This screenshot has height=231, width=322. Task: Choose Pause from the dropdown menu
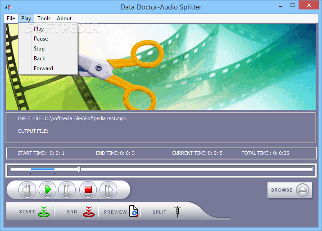[48, 39]
